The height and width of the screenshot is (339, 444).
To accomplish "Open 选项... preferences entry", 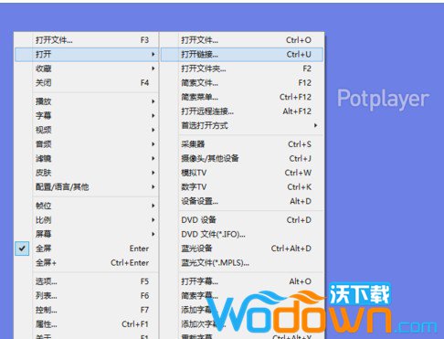I will point(87,281).
